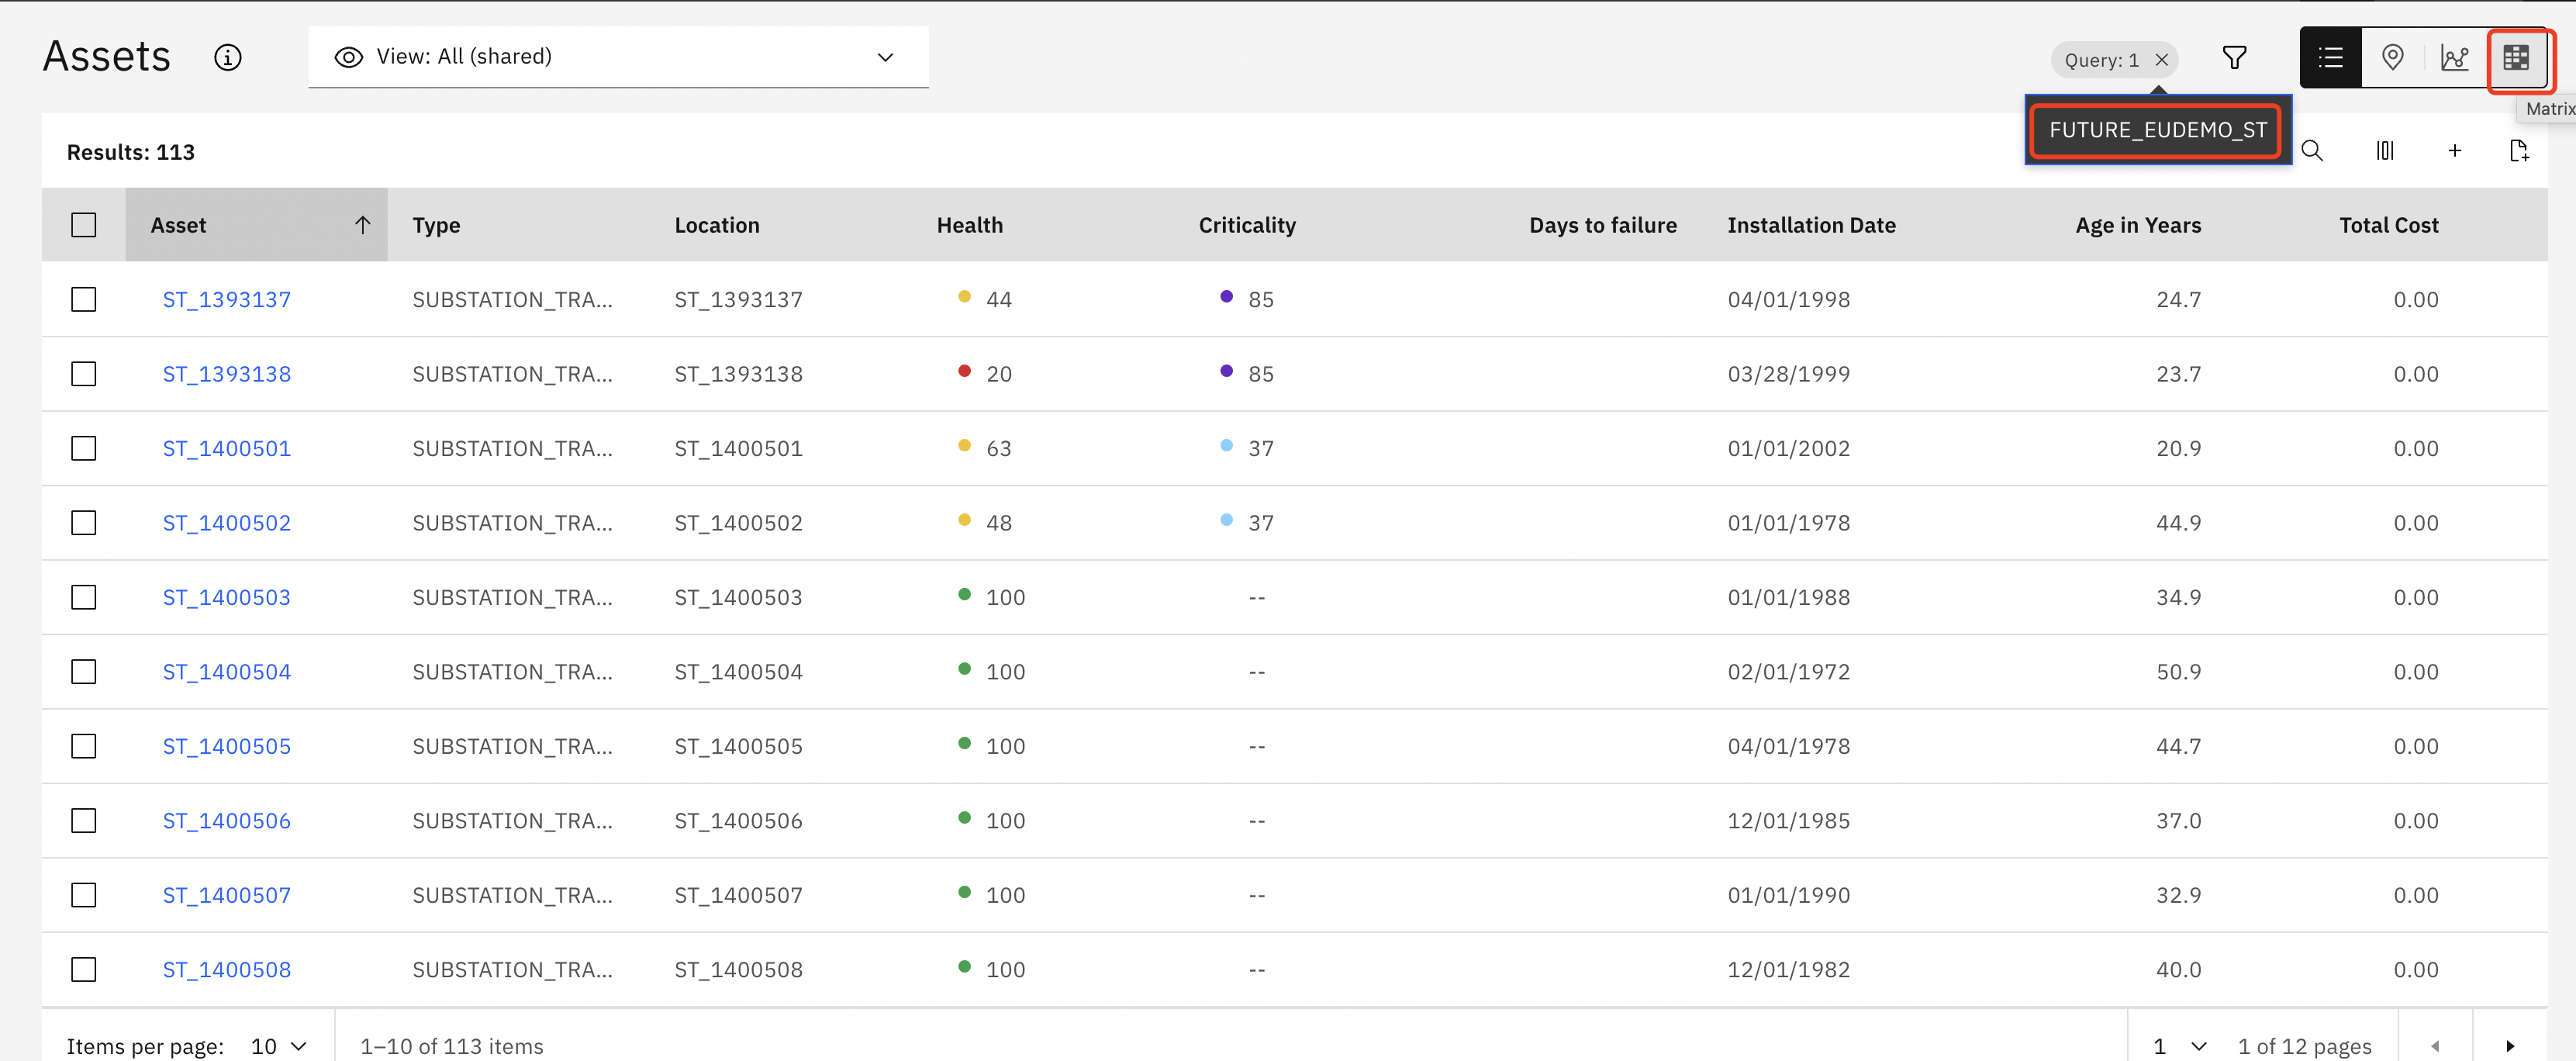
Task: Open the page number dropdown
Action: pos(2179,1046)
